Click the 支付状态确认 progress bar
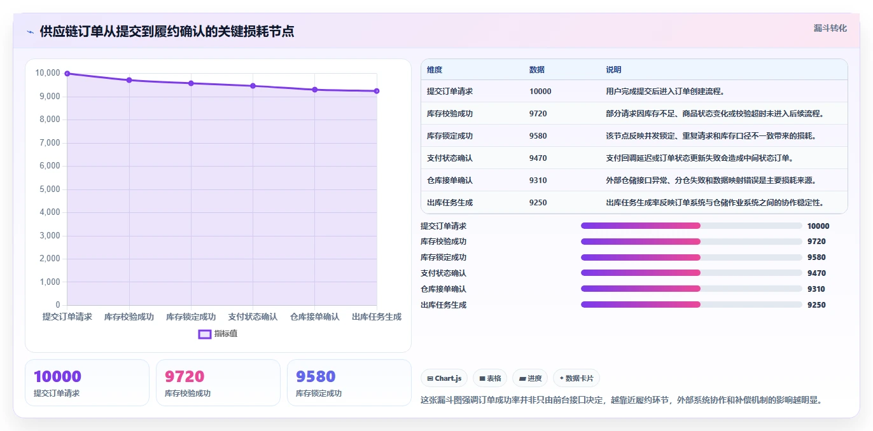 692,273
